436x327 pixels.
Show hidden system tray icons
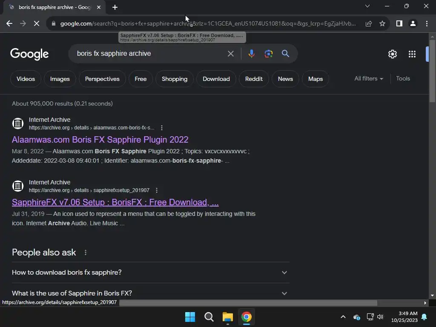pos(343,317)
